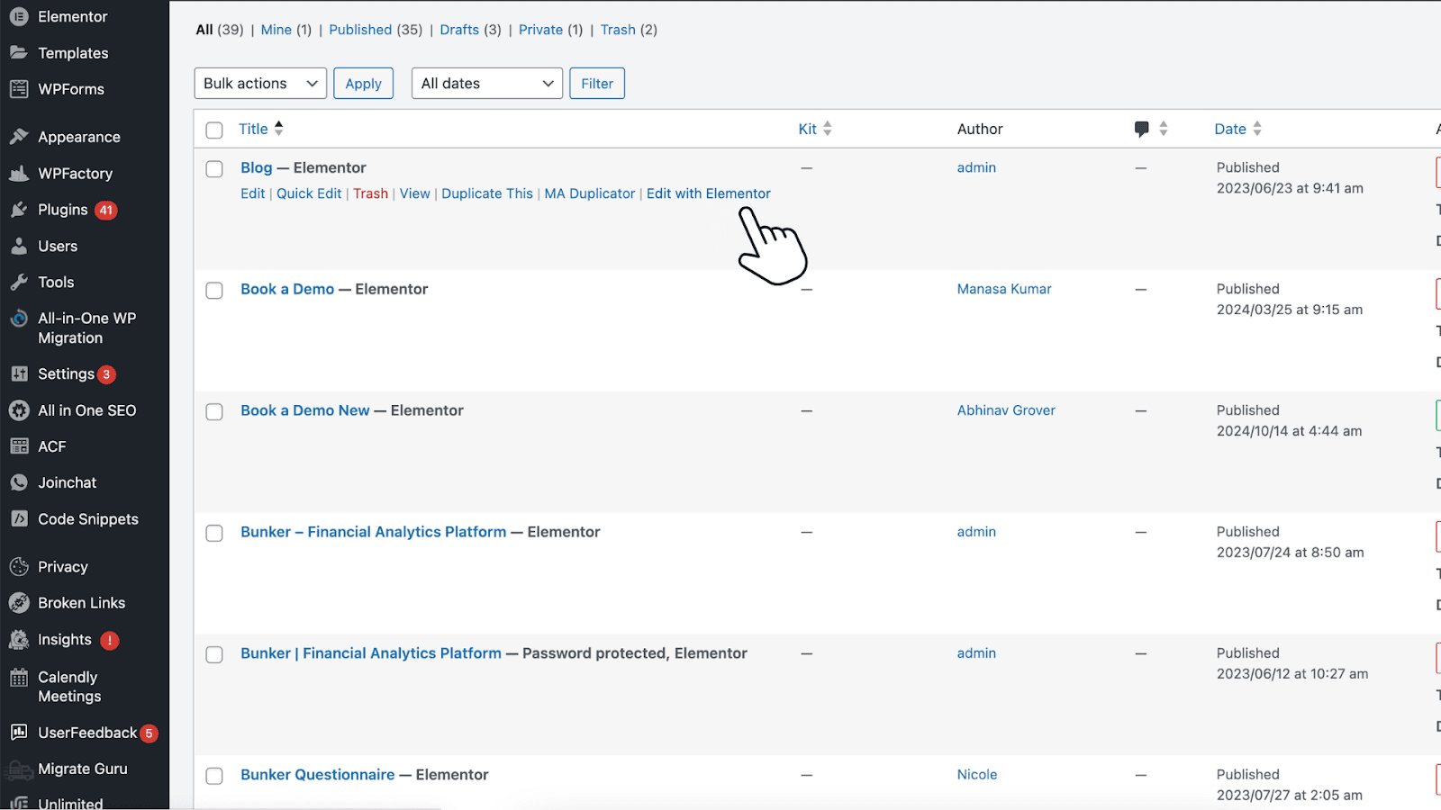Check the Bunker Questionnaire checkbox
1441x810 pixels.
(214, 776)
